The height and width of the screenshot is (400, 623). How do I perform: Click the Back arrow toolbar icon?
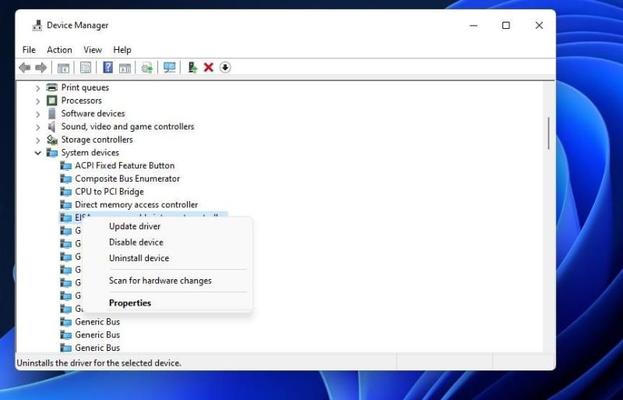click(24, 68)
